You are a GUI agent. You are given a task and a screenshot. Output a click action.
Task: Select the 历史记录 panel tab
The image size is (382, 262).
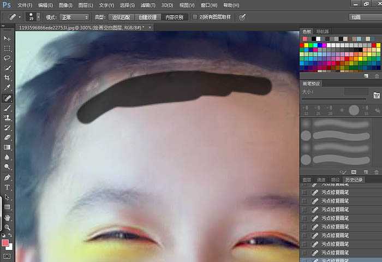(354, 180)
